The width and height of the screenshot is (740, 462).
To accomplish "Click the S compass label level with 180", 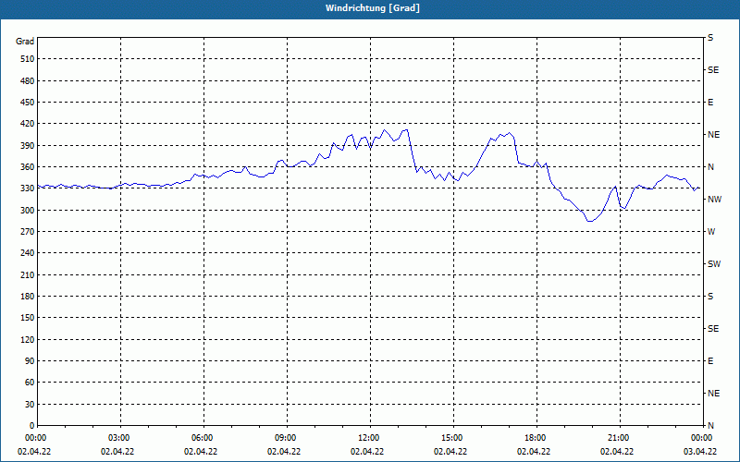I will coord(710,297).
